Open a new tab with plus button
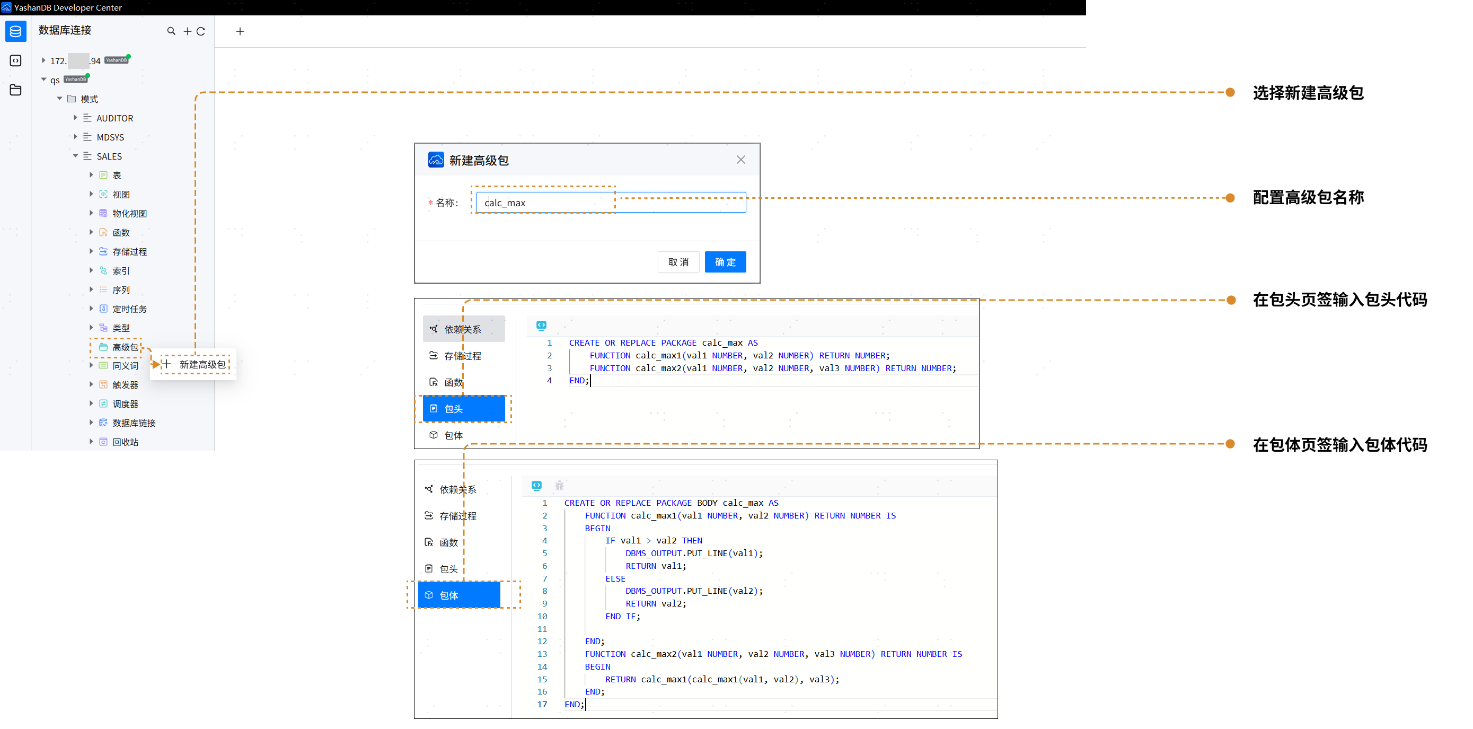 (240, 31)
